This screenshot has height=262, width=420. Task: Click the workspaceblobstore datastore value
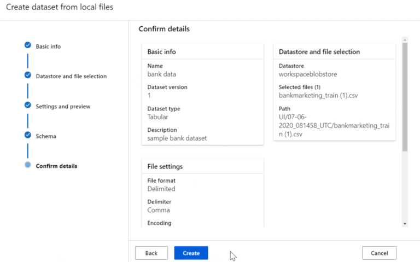pyautogui.click(x=308, y=74)
